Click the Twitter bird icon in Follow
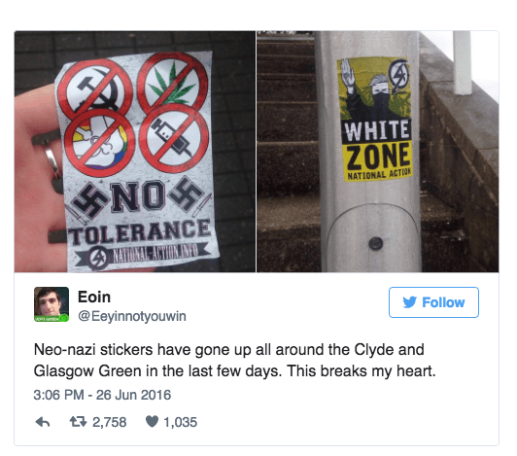This screenshot has height=456, width=517. (410, 302)
